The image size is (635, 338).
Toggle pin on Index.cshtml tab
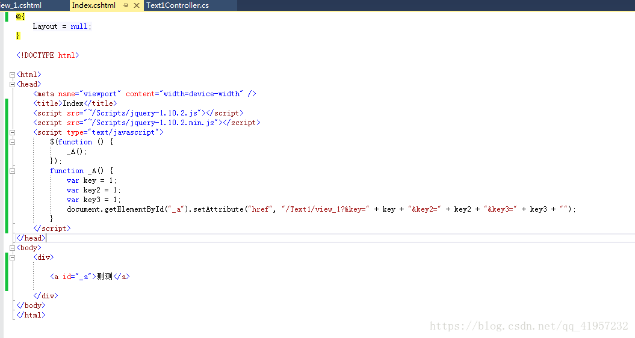pyautogui.click(x=125, y=5)
